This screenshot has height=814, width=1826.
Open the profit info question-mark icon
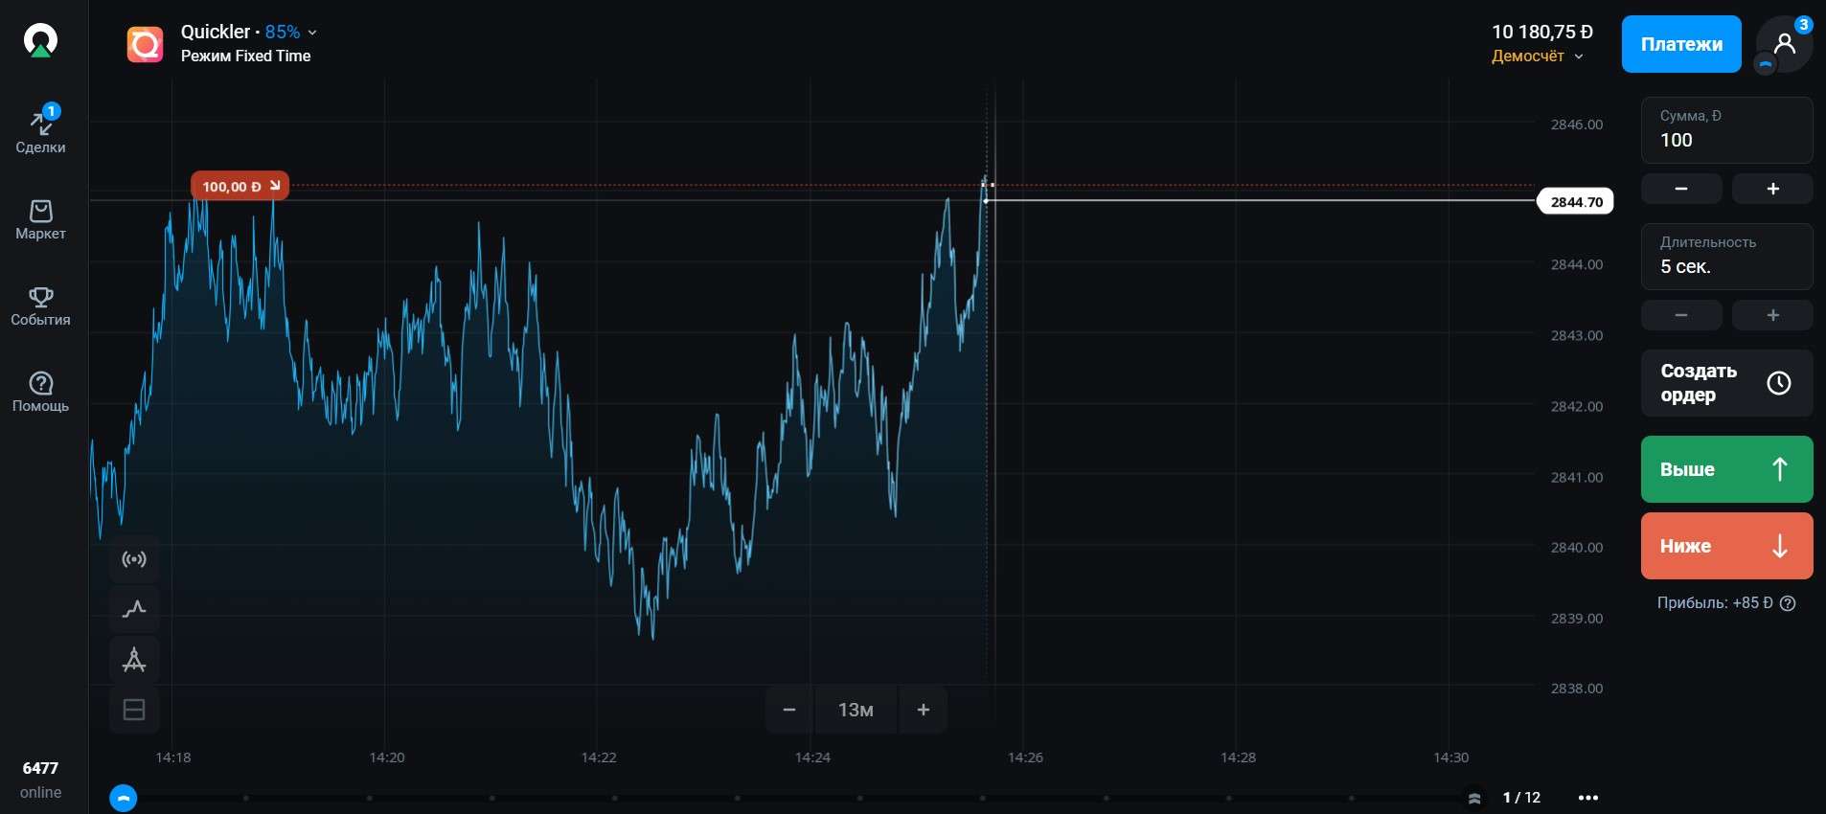tap(1788, 603)
